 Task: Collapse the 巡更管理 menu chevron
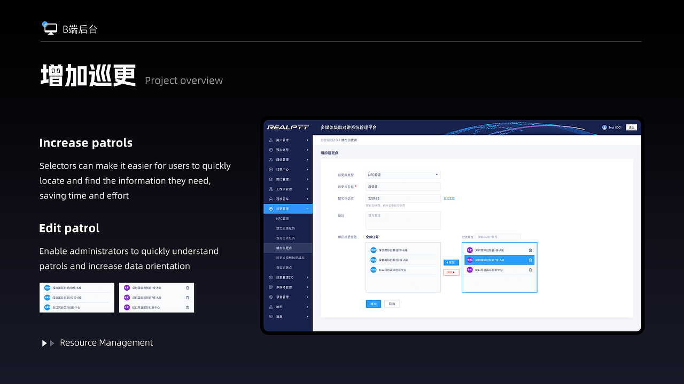pos(307,209)
